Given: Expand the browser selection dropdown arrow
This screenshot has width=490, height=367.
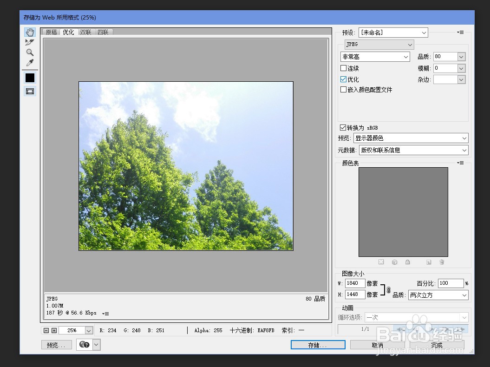Looking at the screenshot, I should (96, 345).
